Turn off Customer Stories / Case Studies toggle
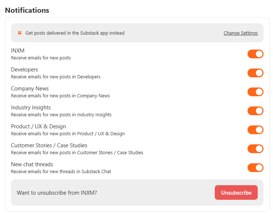The height and width of the screenshot is (218, 273). (x=255, y=149)
